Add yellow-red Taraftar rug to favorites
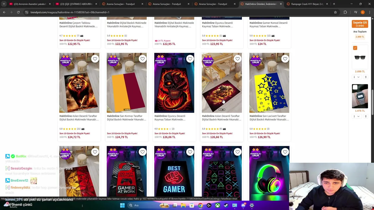 142,59
